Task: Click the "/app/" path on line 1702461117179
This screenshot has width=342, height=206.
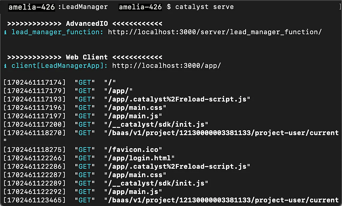Action: 118,91
